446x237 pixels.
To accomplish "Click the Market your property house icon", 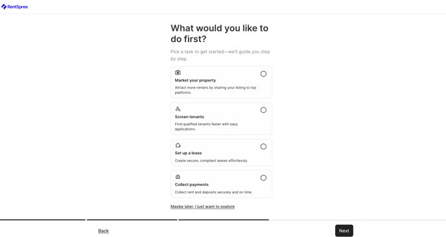I will pos(178,72).
